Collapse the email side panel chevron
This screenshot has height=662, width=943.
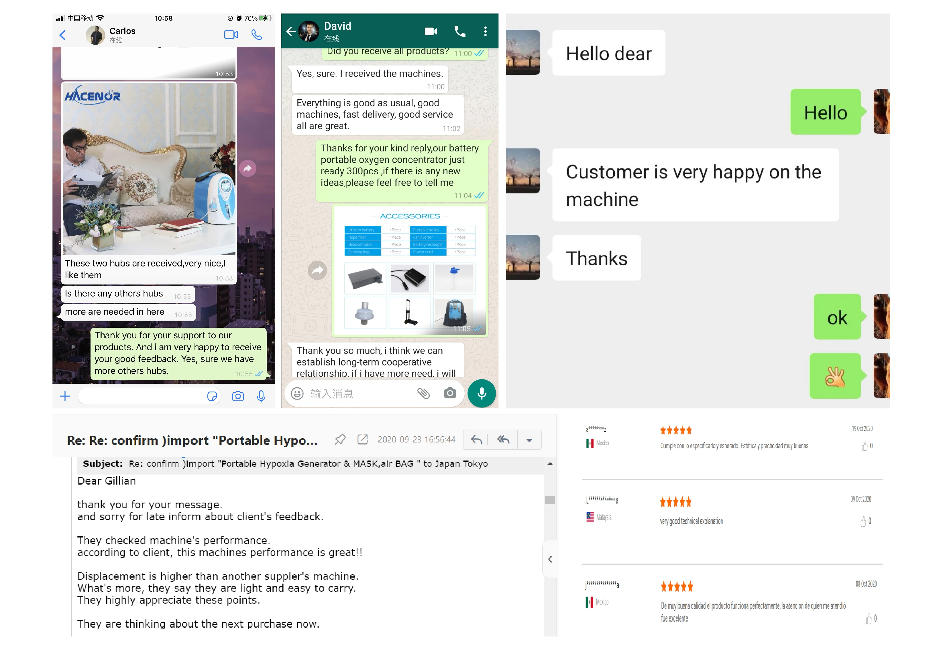(550, 559)
